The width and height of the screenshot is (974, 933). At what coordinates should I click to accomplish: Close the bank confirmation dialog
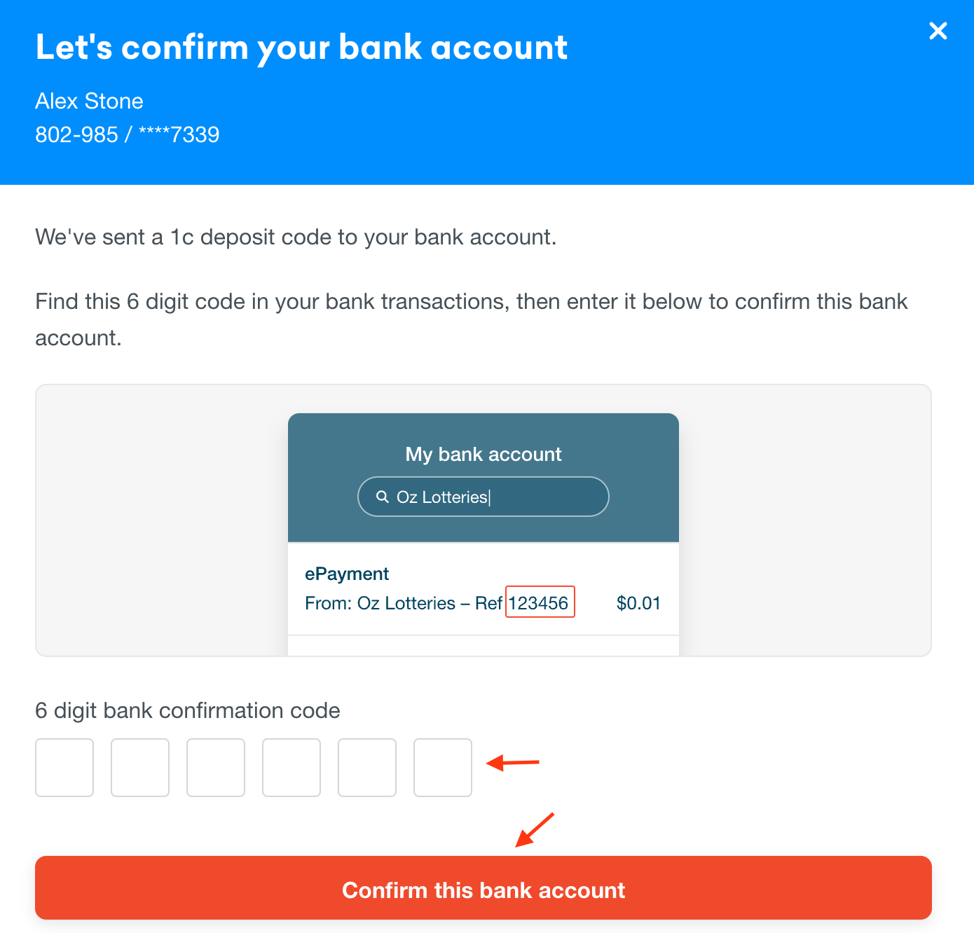tap(938, 31)
